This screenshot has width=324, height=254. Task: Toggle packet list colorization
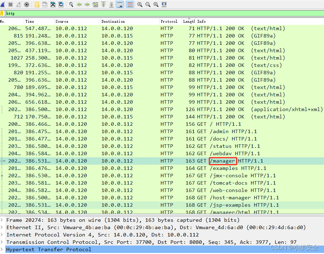pyautogui.click(x=129, y=4)
